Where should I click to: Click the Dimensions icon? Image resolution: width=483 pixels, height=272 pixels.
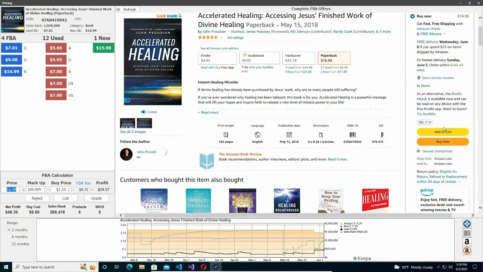click(321, 134)
